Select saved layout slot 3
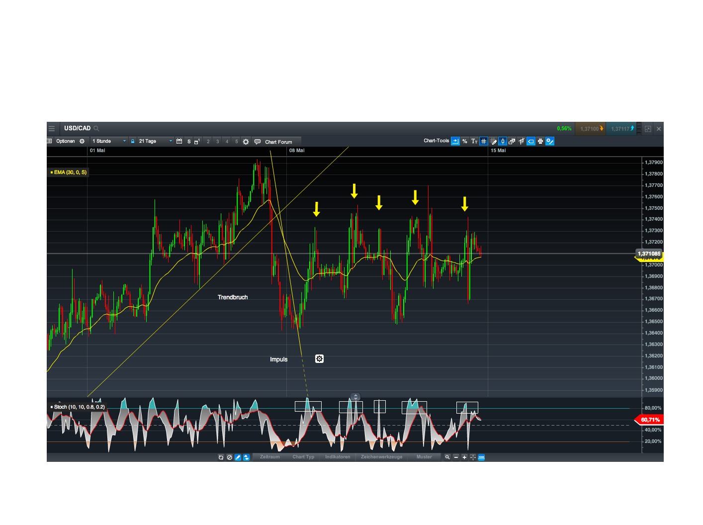The width and height of the screenshot is (703, 525). click(x=217, y=141)
